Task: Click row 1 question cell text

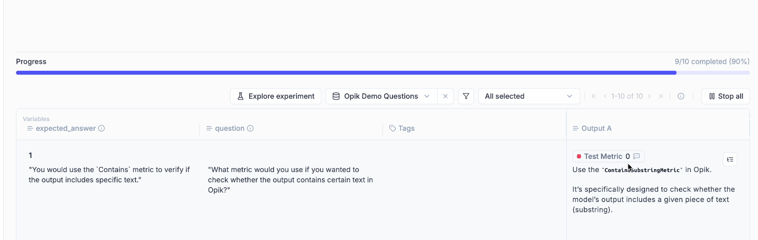Action: 290,180
